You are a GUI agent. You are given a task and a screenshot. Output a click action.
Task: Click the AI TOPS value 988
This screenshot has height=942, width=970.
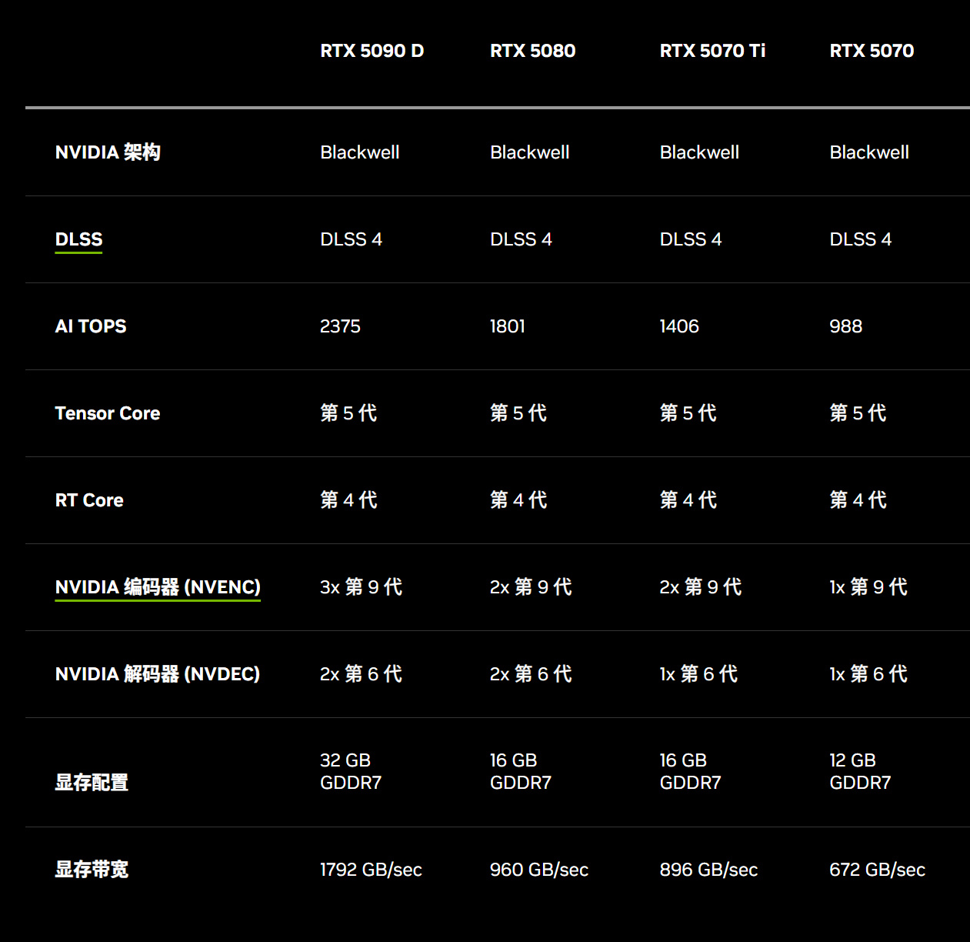(x=845, y=326)
